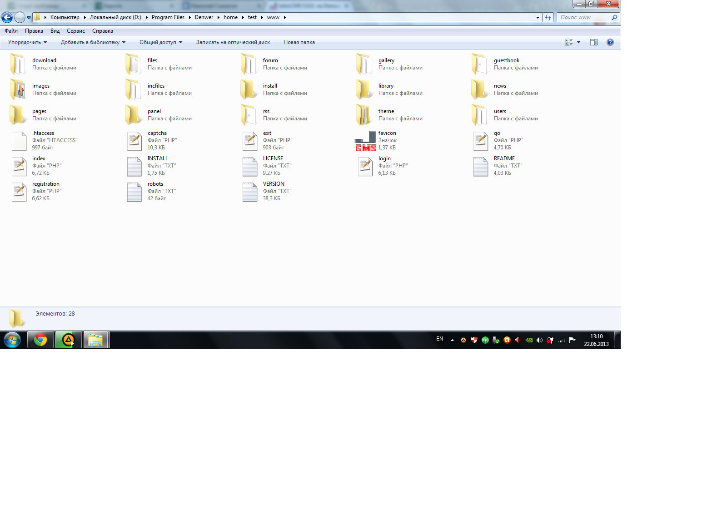Go to the home breadcrumb segment

[x=230, y=17]
